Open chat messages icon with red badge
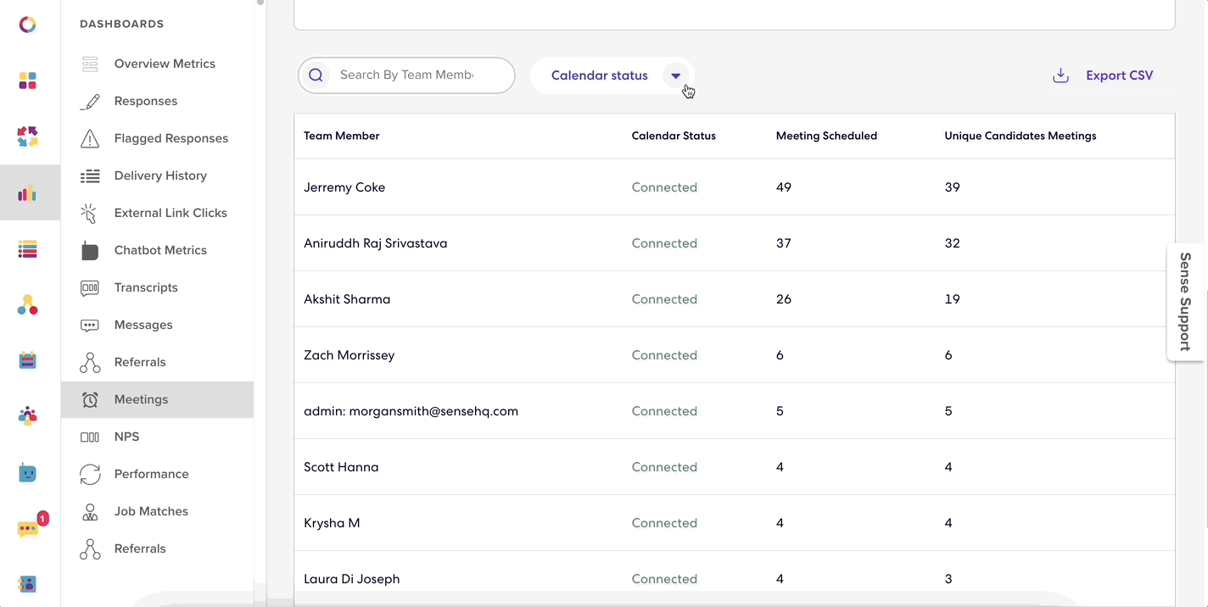The height and width of the screenshot is (607, 1208). point(30,526)
